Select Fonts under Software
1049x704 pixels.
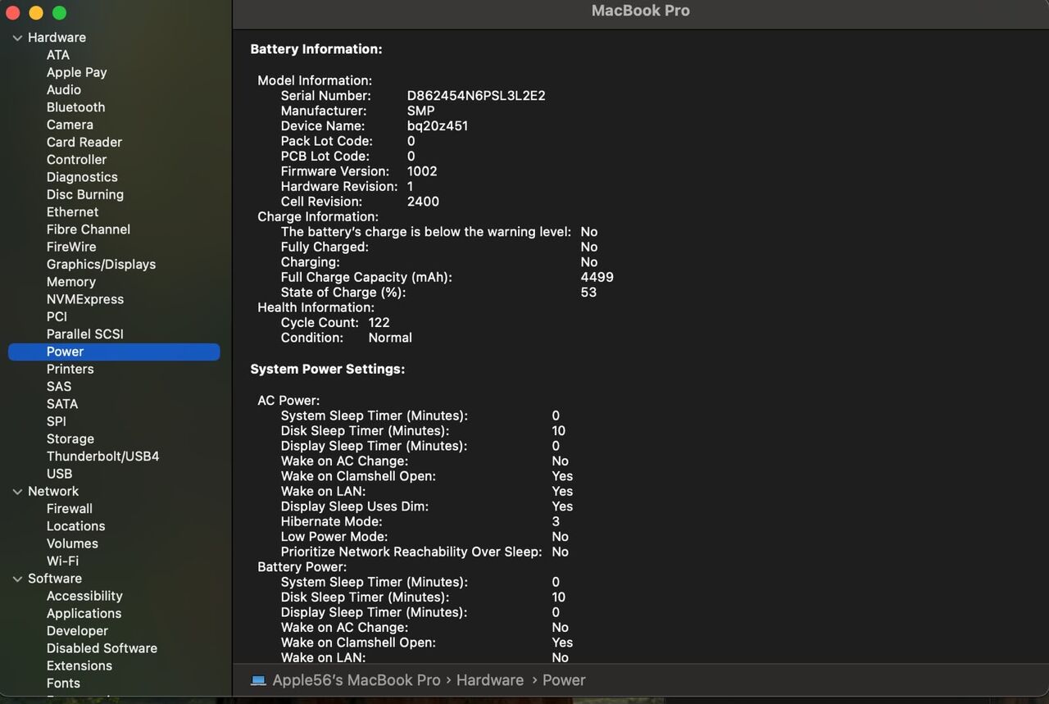63,684
